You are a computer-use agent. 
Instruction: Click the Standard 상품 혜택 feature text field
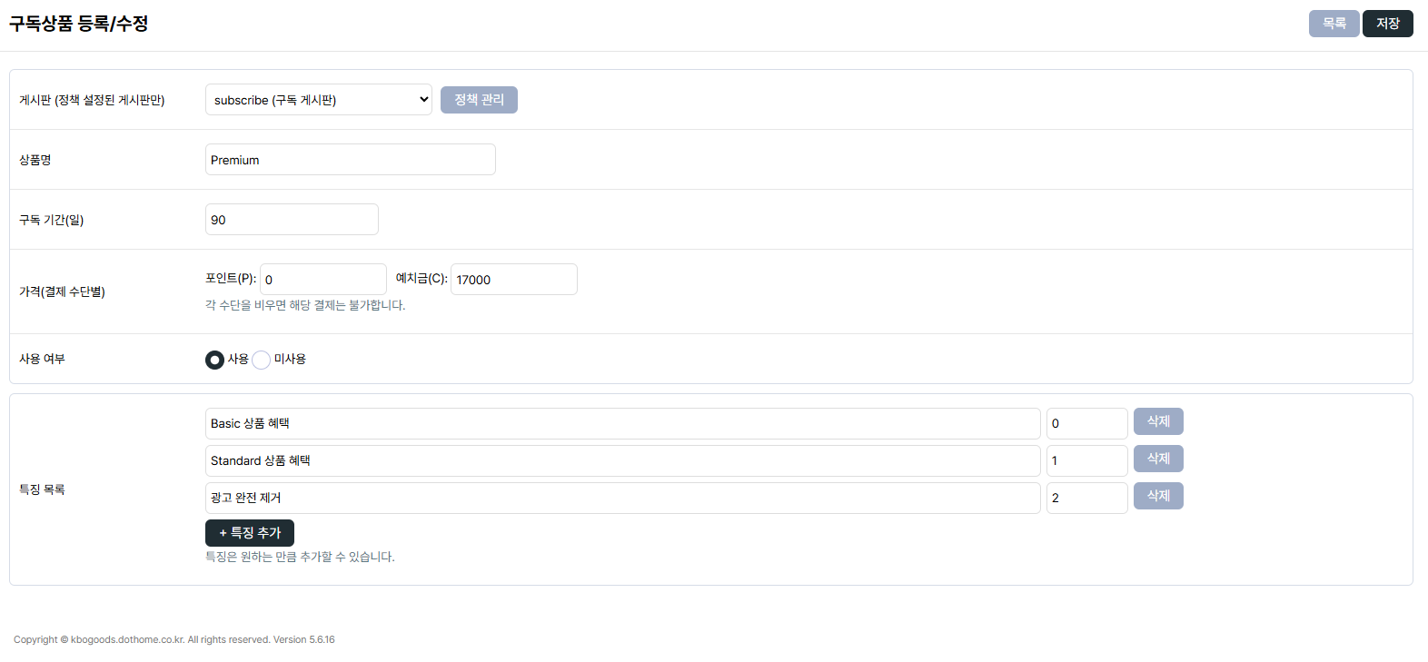[622, 460]
